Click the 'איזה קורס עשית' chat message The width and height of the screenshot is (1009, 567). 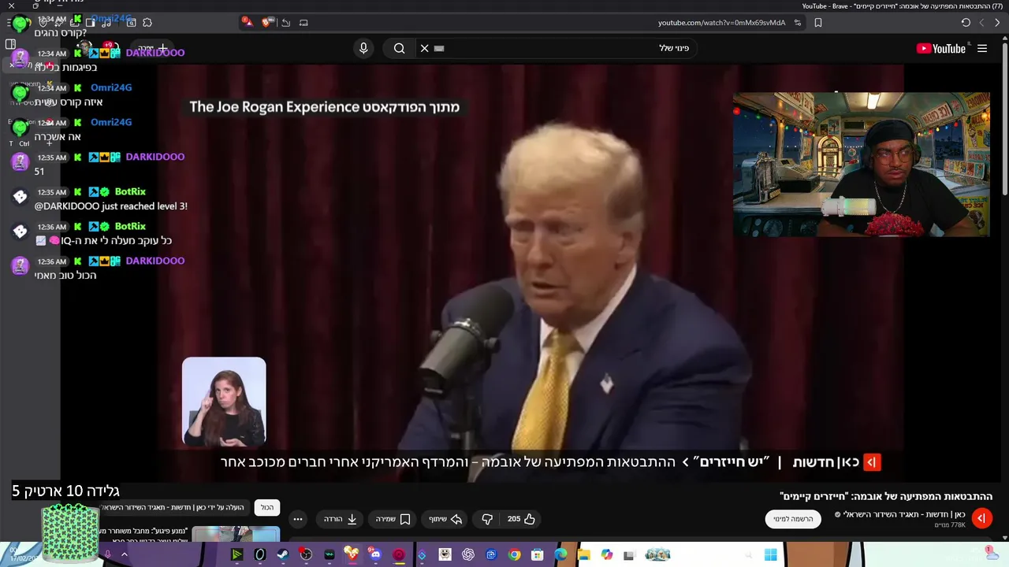[69, 102]
